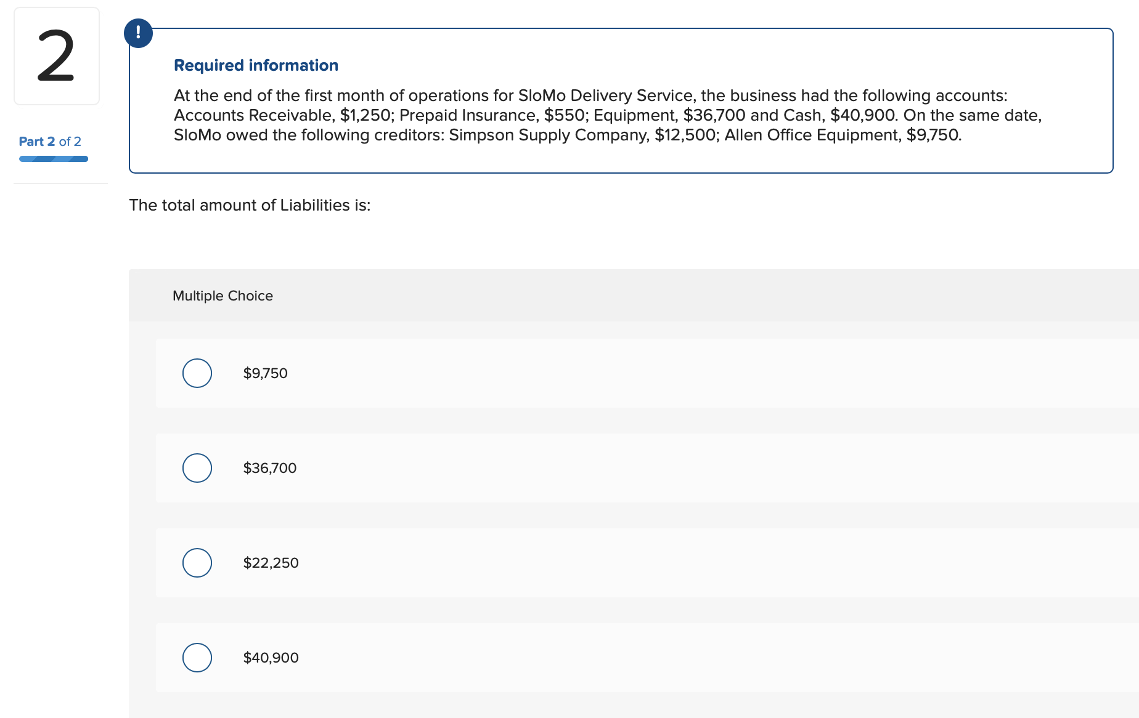Click the $40,900 answer text
Image resolution: width=1139 pixels, height=718 pixels.
point(271,658)
